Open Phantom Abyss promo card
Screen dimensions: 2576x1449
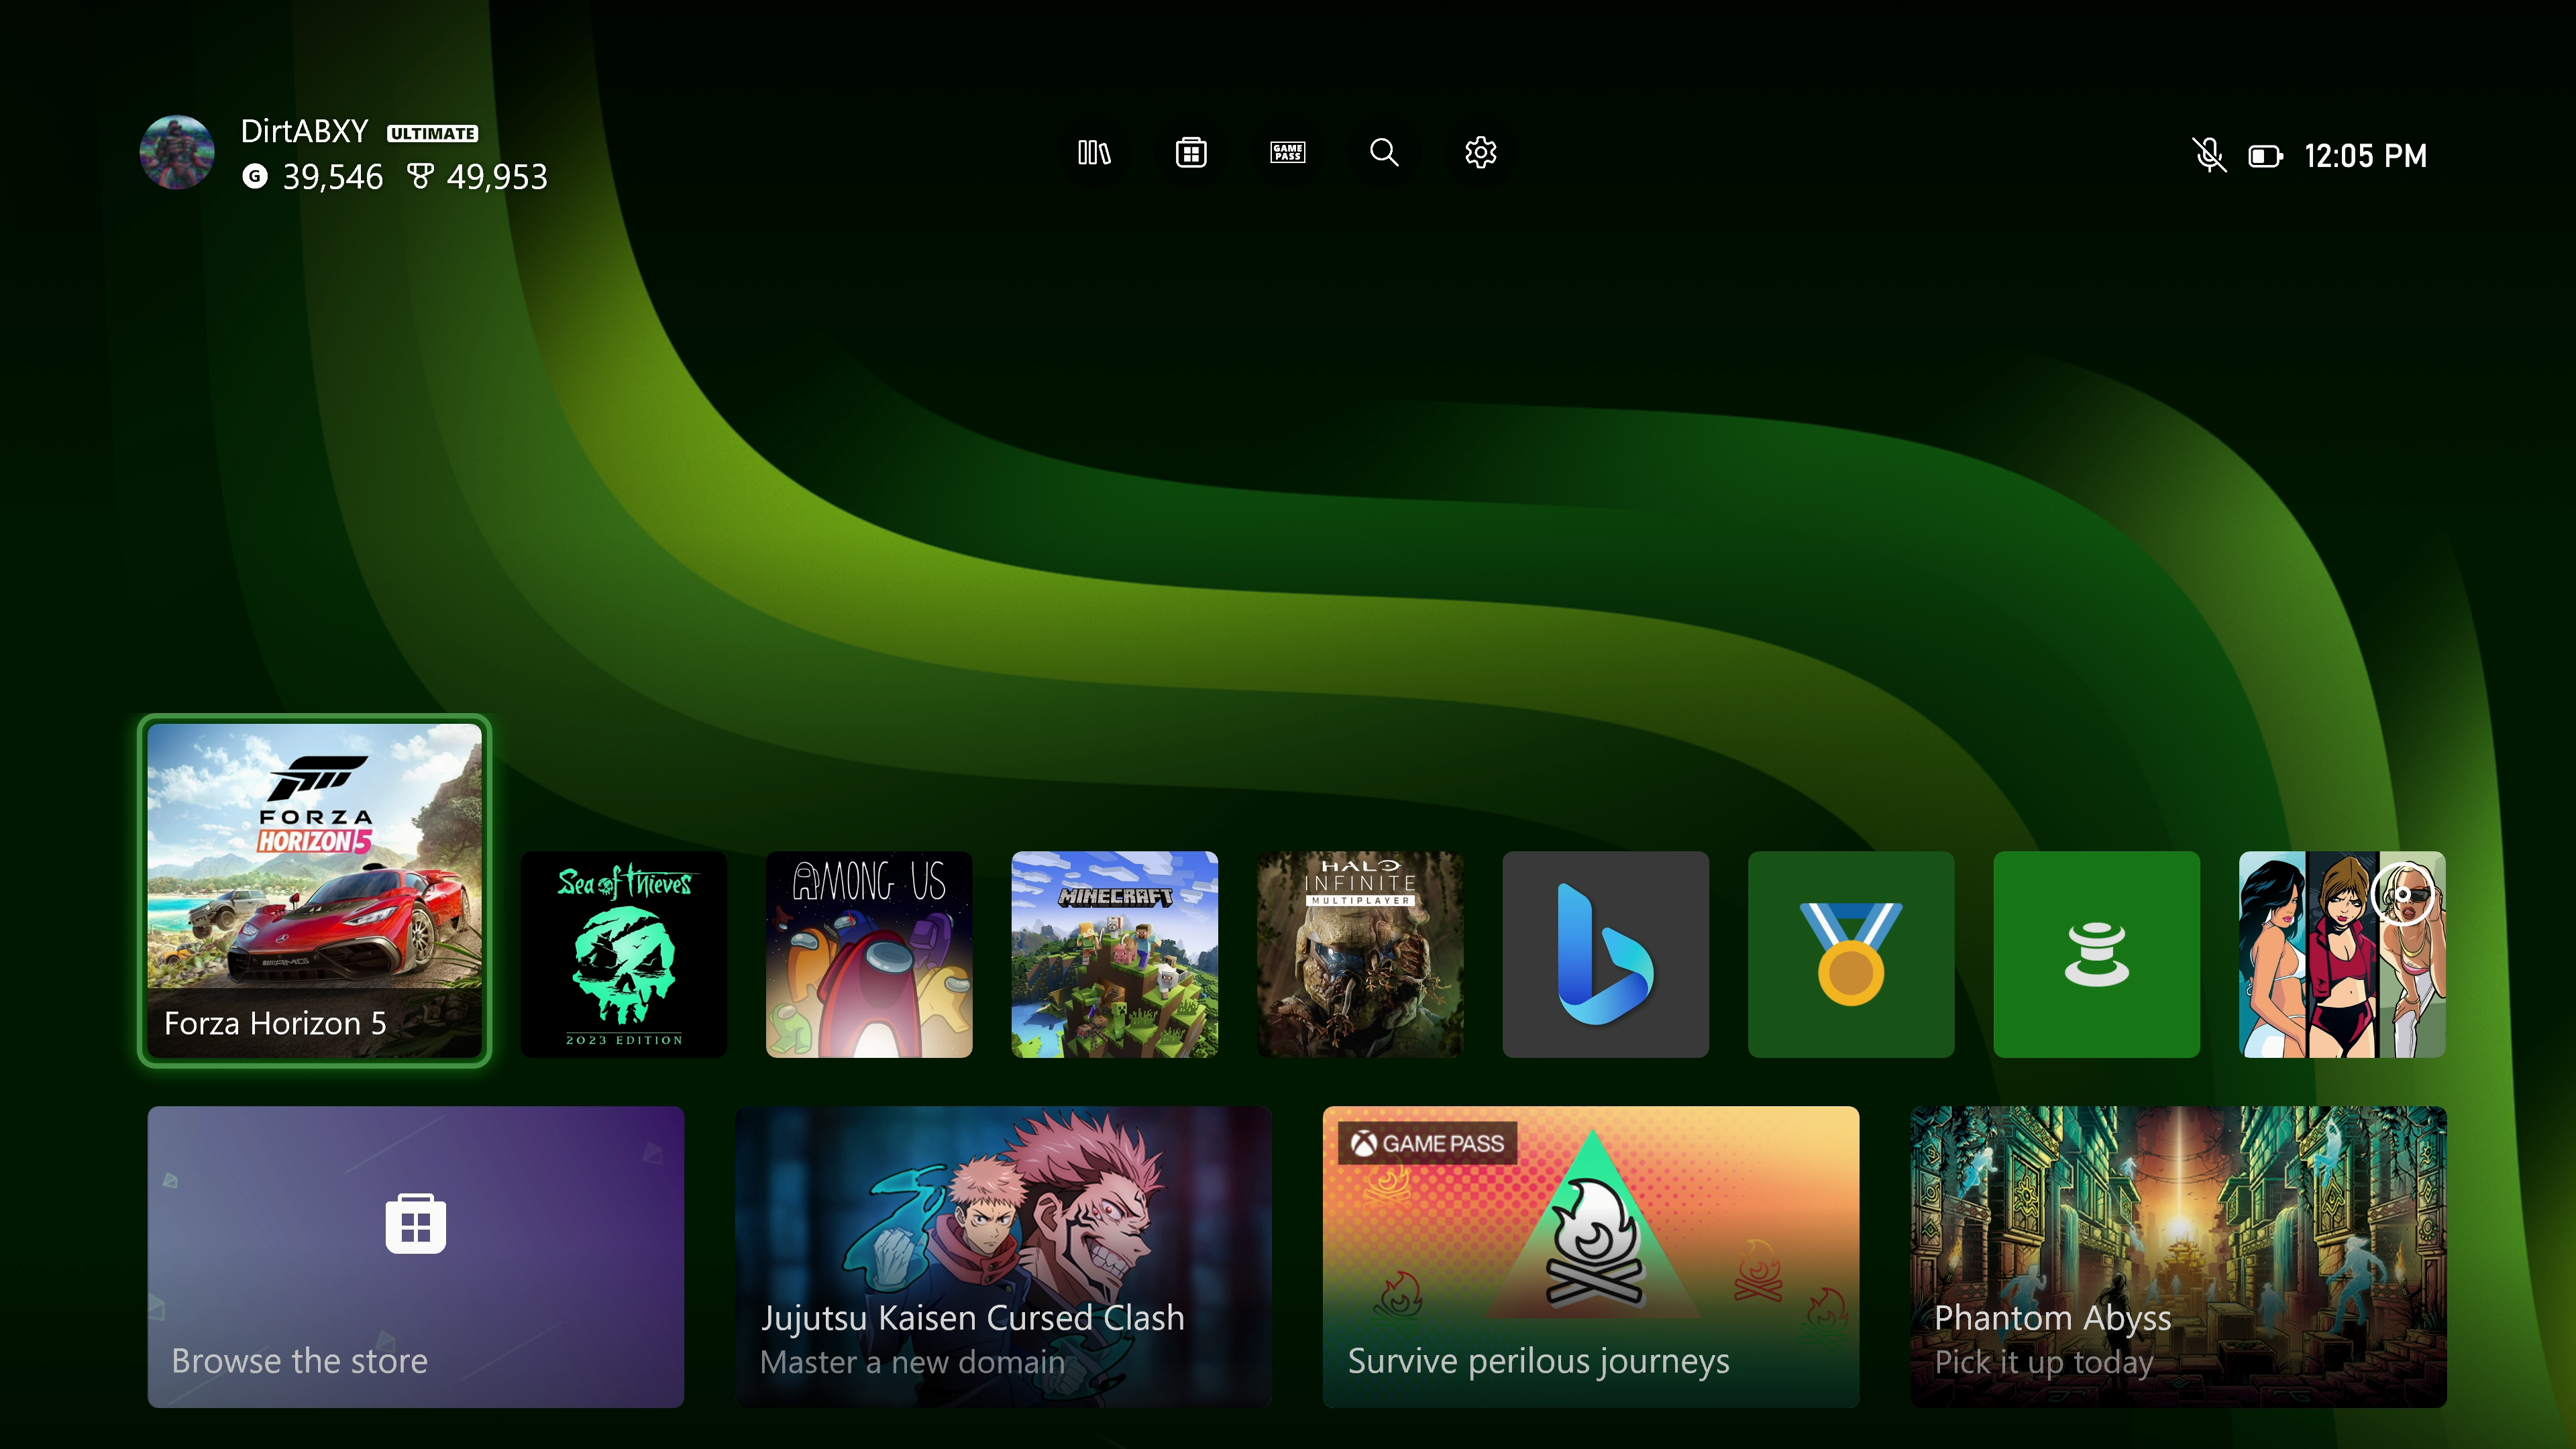pos(2178,1256)
